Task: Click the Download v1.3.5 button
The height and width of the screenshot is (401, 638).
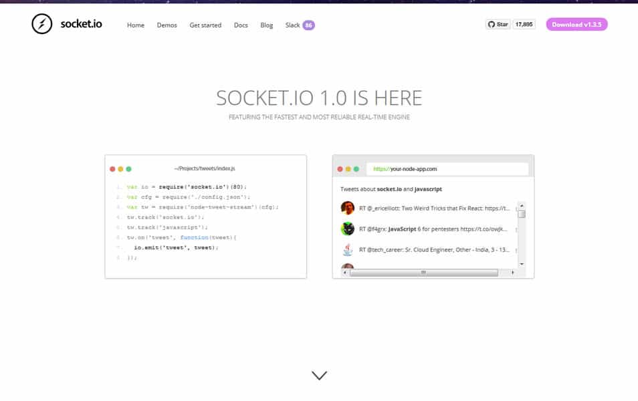Action: (576, 23)
